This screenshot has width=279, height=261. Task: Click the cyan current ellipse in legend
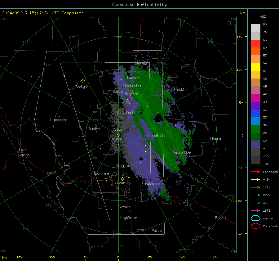click(x=255, y=218)
